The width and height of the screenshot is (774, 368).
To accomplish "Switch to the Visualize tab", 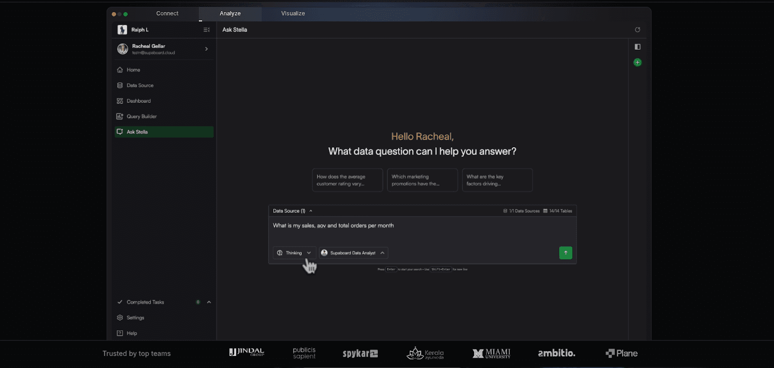I will click(x=293, y=14).
